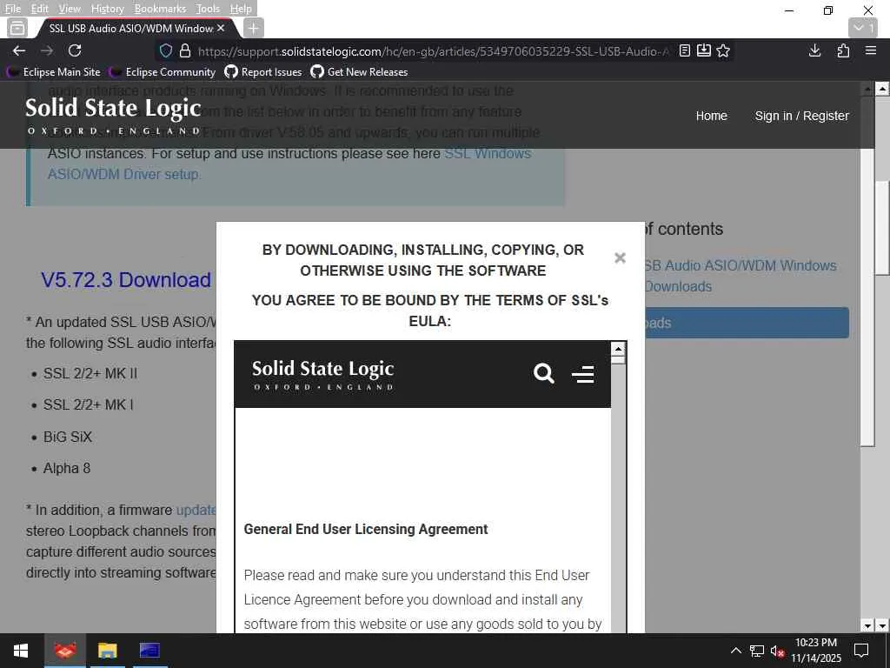Image resolution: width=890 pixels, height=668 pixels.
Task: Open the Windows Start menu
Action: 21,651
